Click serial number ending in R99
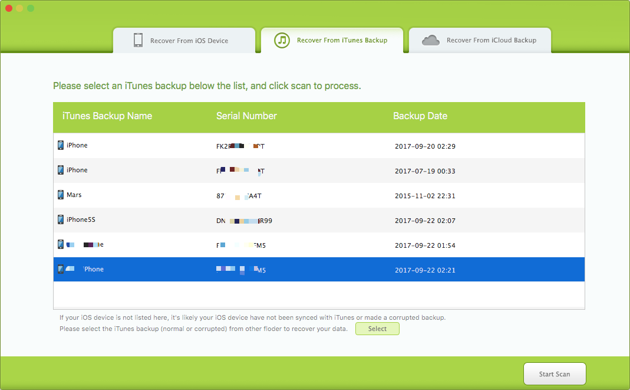630x390 pixels. click(x=245, y=221)
